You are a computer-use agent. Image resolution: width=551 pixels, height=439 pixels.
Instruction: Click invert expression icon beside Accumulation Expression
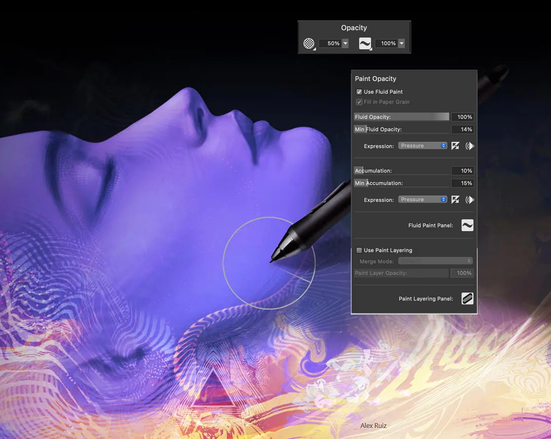(455, 200)
